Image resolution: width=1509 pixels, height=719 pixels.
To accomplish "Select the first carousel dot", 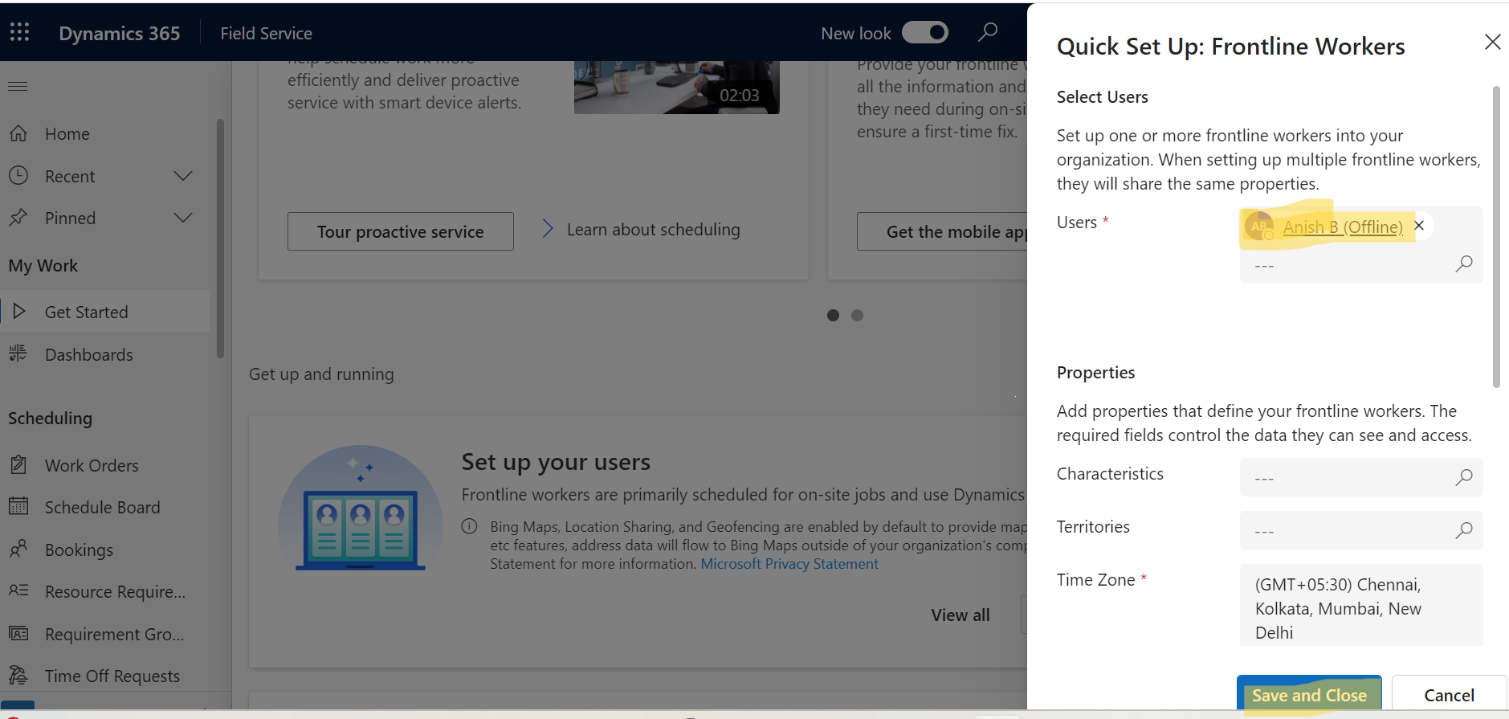I will 833,315.
